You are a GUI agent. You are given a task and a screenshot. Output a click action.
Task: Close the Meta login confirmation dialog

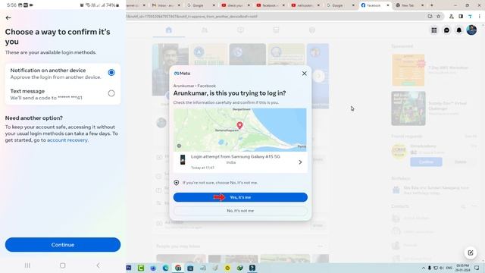pos(305,74)
